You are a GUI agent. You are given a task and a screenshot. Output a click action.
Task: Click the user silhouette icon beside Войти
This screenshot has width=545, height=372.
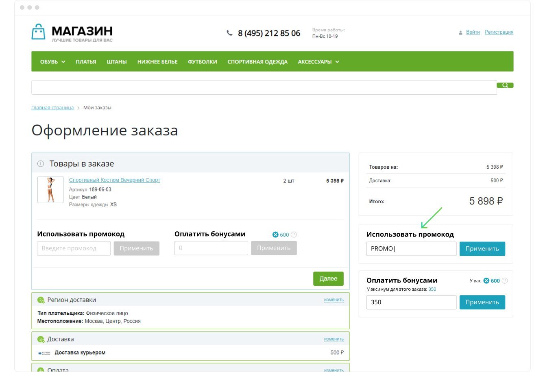[x=460, y=33]
